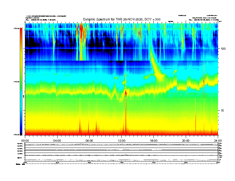Screen dimensions: 235x181
Task: Click the 04:00 time axis label
Action: click(x=57, y=141)
